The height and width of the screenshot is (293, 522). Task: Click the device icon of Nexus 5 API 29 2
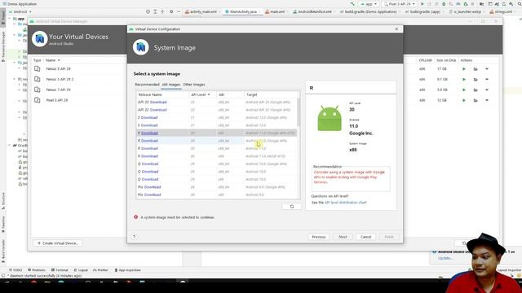pyautogui.click(x=38, y=79)
